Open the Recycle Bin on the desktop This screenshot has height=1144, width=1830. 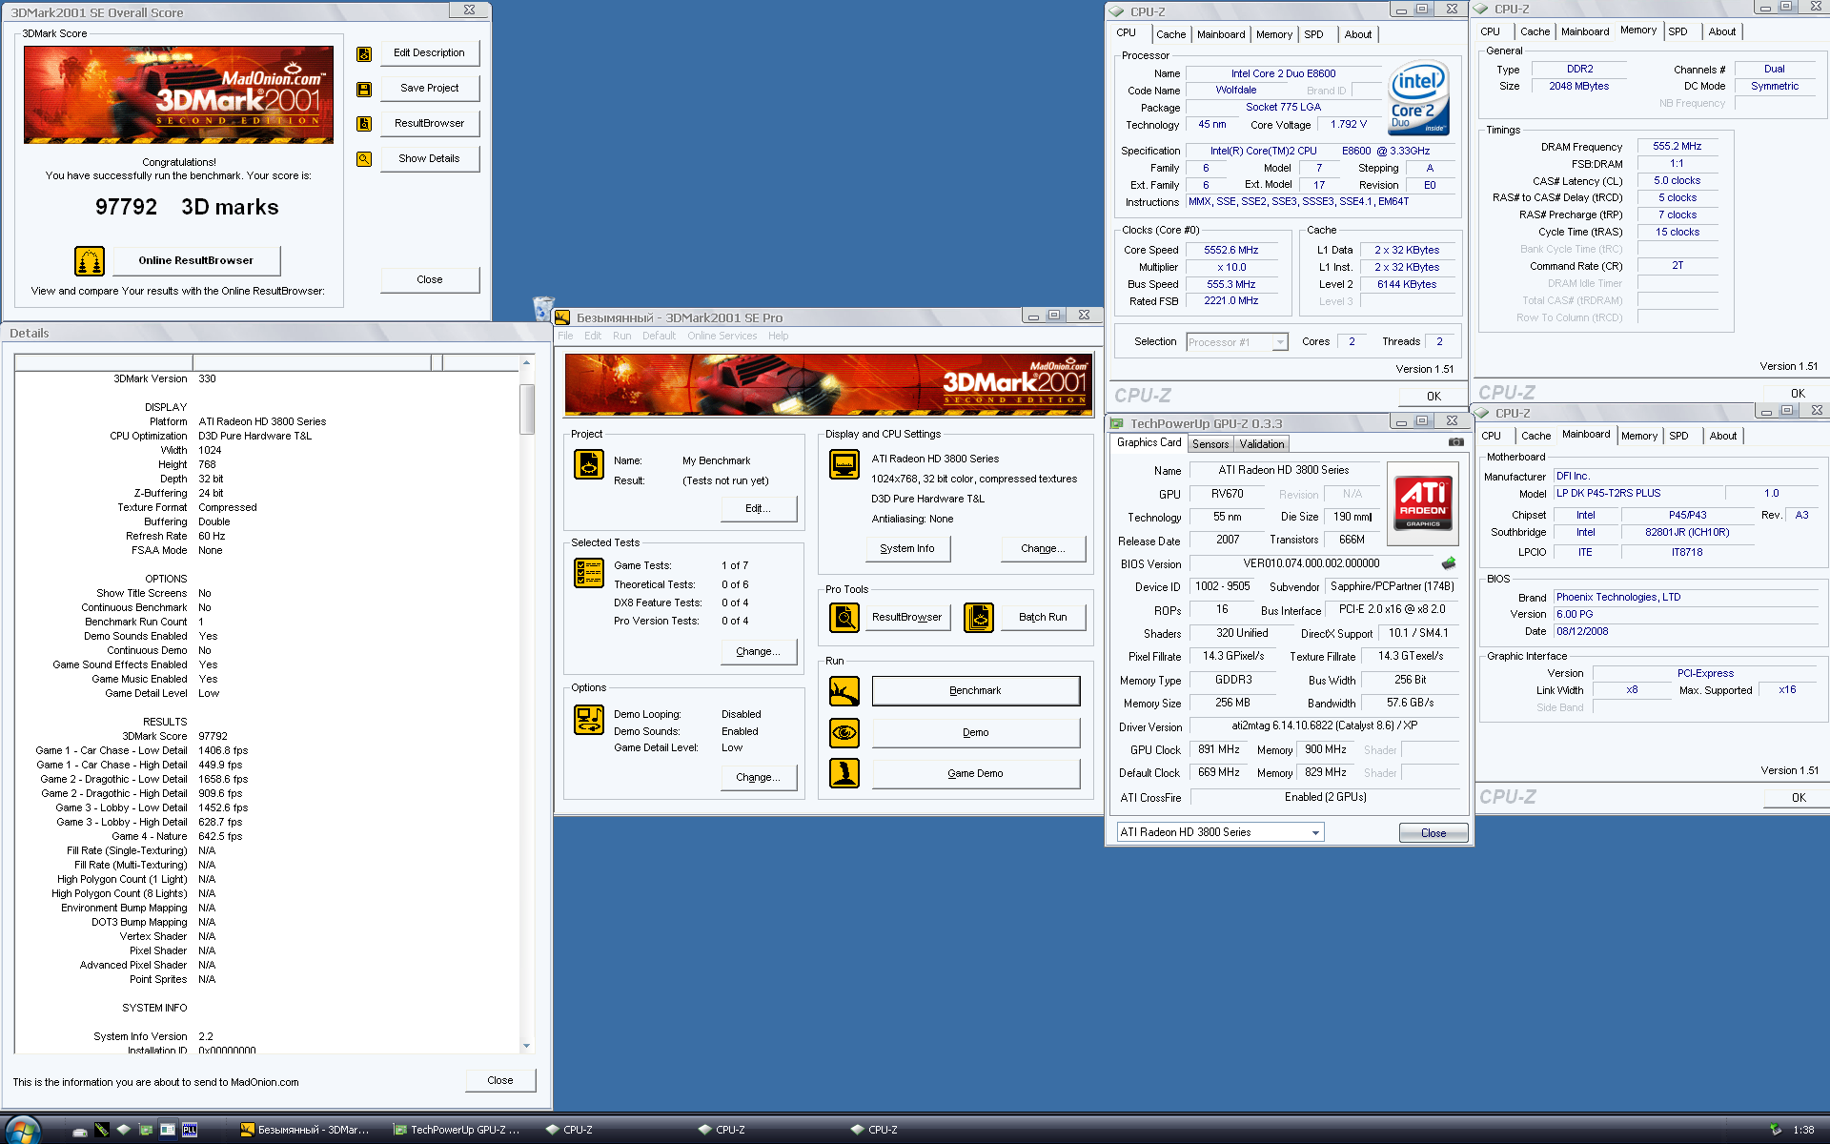tap(543, 307)
